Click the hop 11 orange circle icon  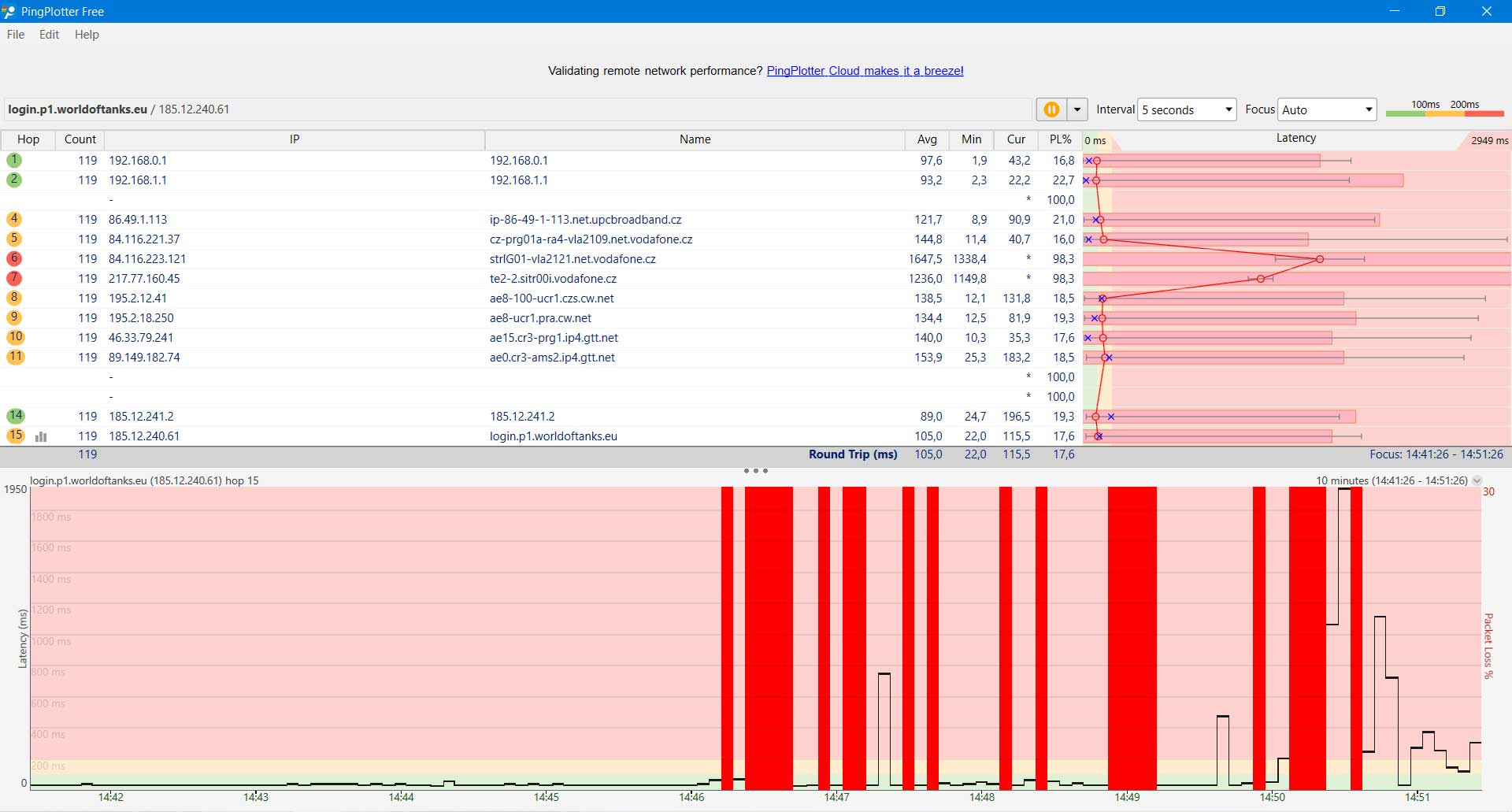pos(15,357)
